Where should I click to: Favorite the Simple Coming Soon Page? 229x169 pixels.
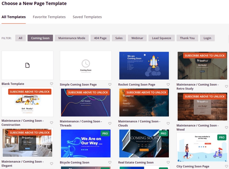tap(110, 84)
